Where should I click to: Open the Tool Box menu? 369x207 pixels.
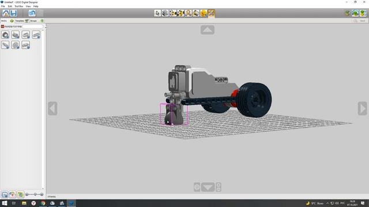(19, 6)
